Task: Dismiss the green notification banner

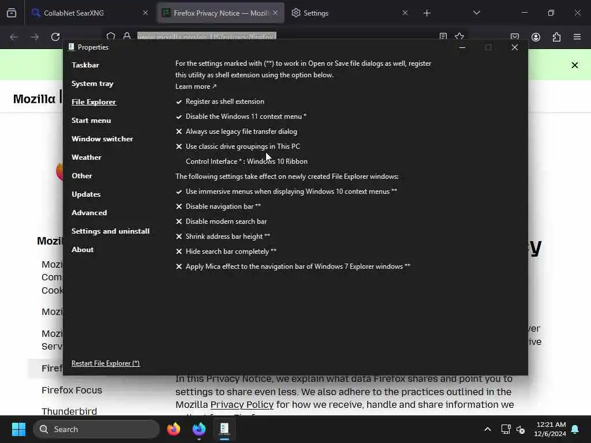Action: (574, 65)
